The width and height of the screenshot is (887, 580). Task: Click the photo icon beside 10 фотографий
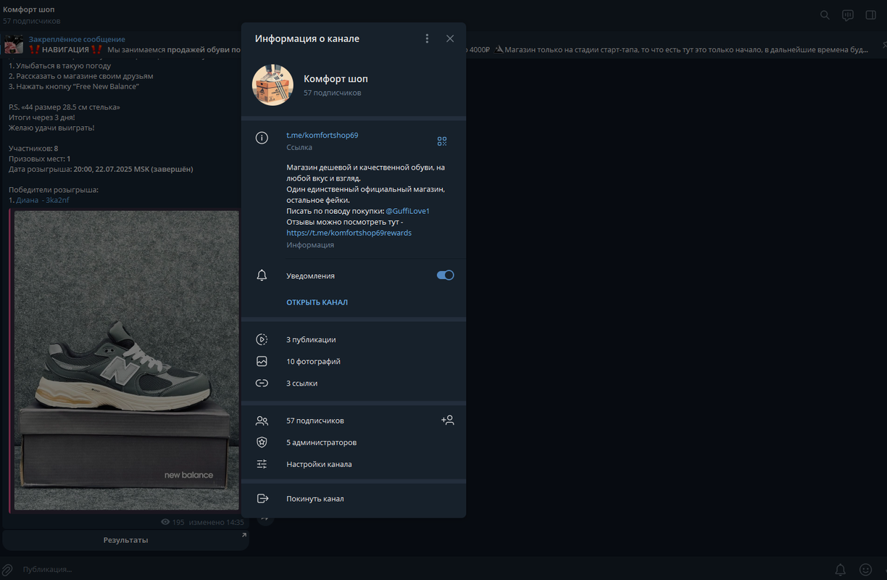[262, 361]
